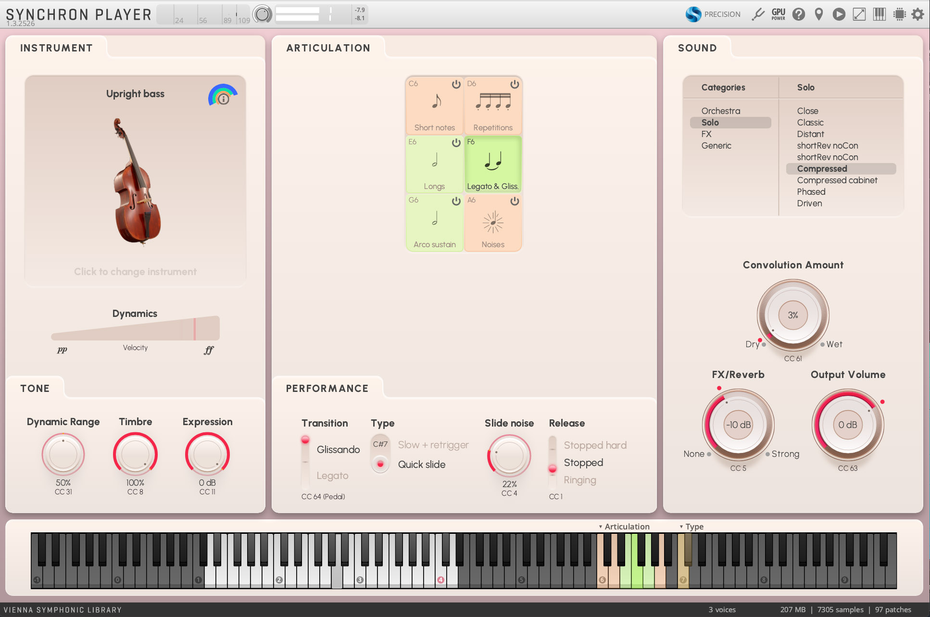Adjust the Dynamic Range knob

pos(63,454)
